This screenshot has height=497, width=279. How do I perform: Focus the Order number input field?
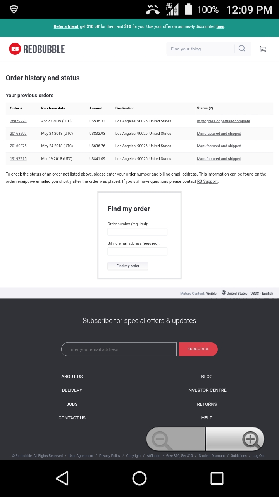[x=137, y=232]
